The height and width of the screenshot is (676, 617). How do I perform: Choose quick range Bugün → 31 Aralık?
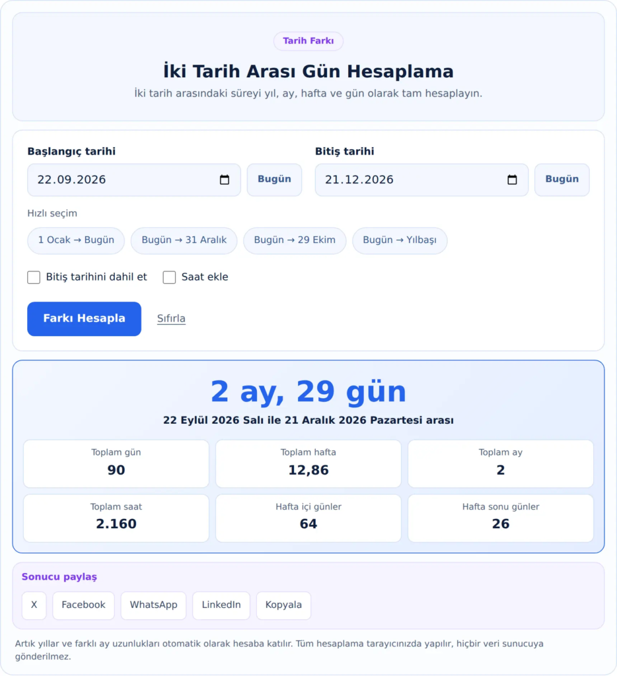[184, 240]
